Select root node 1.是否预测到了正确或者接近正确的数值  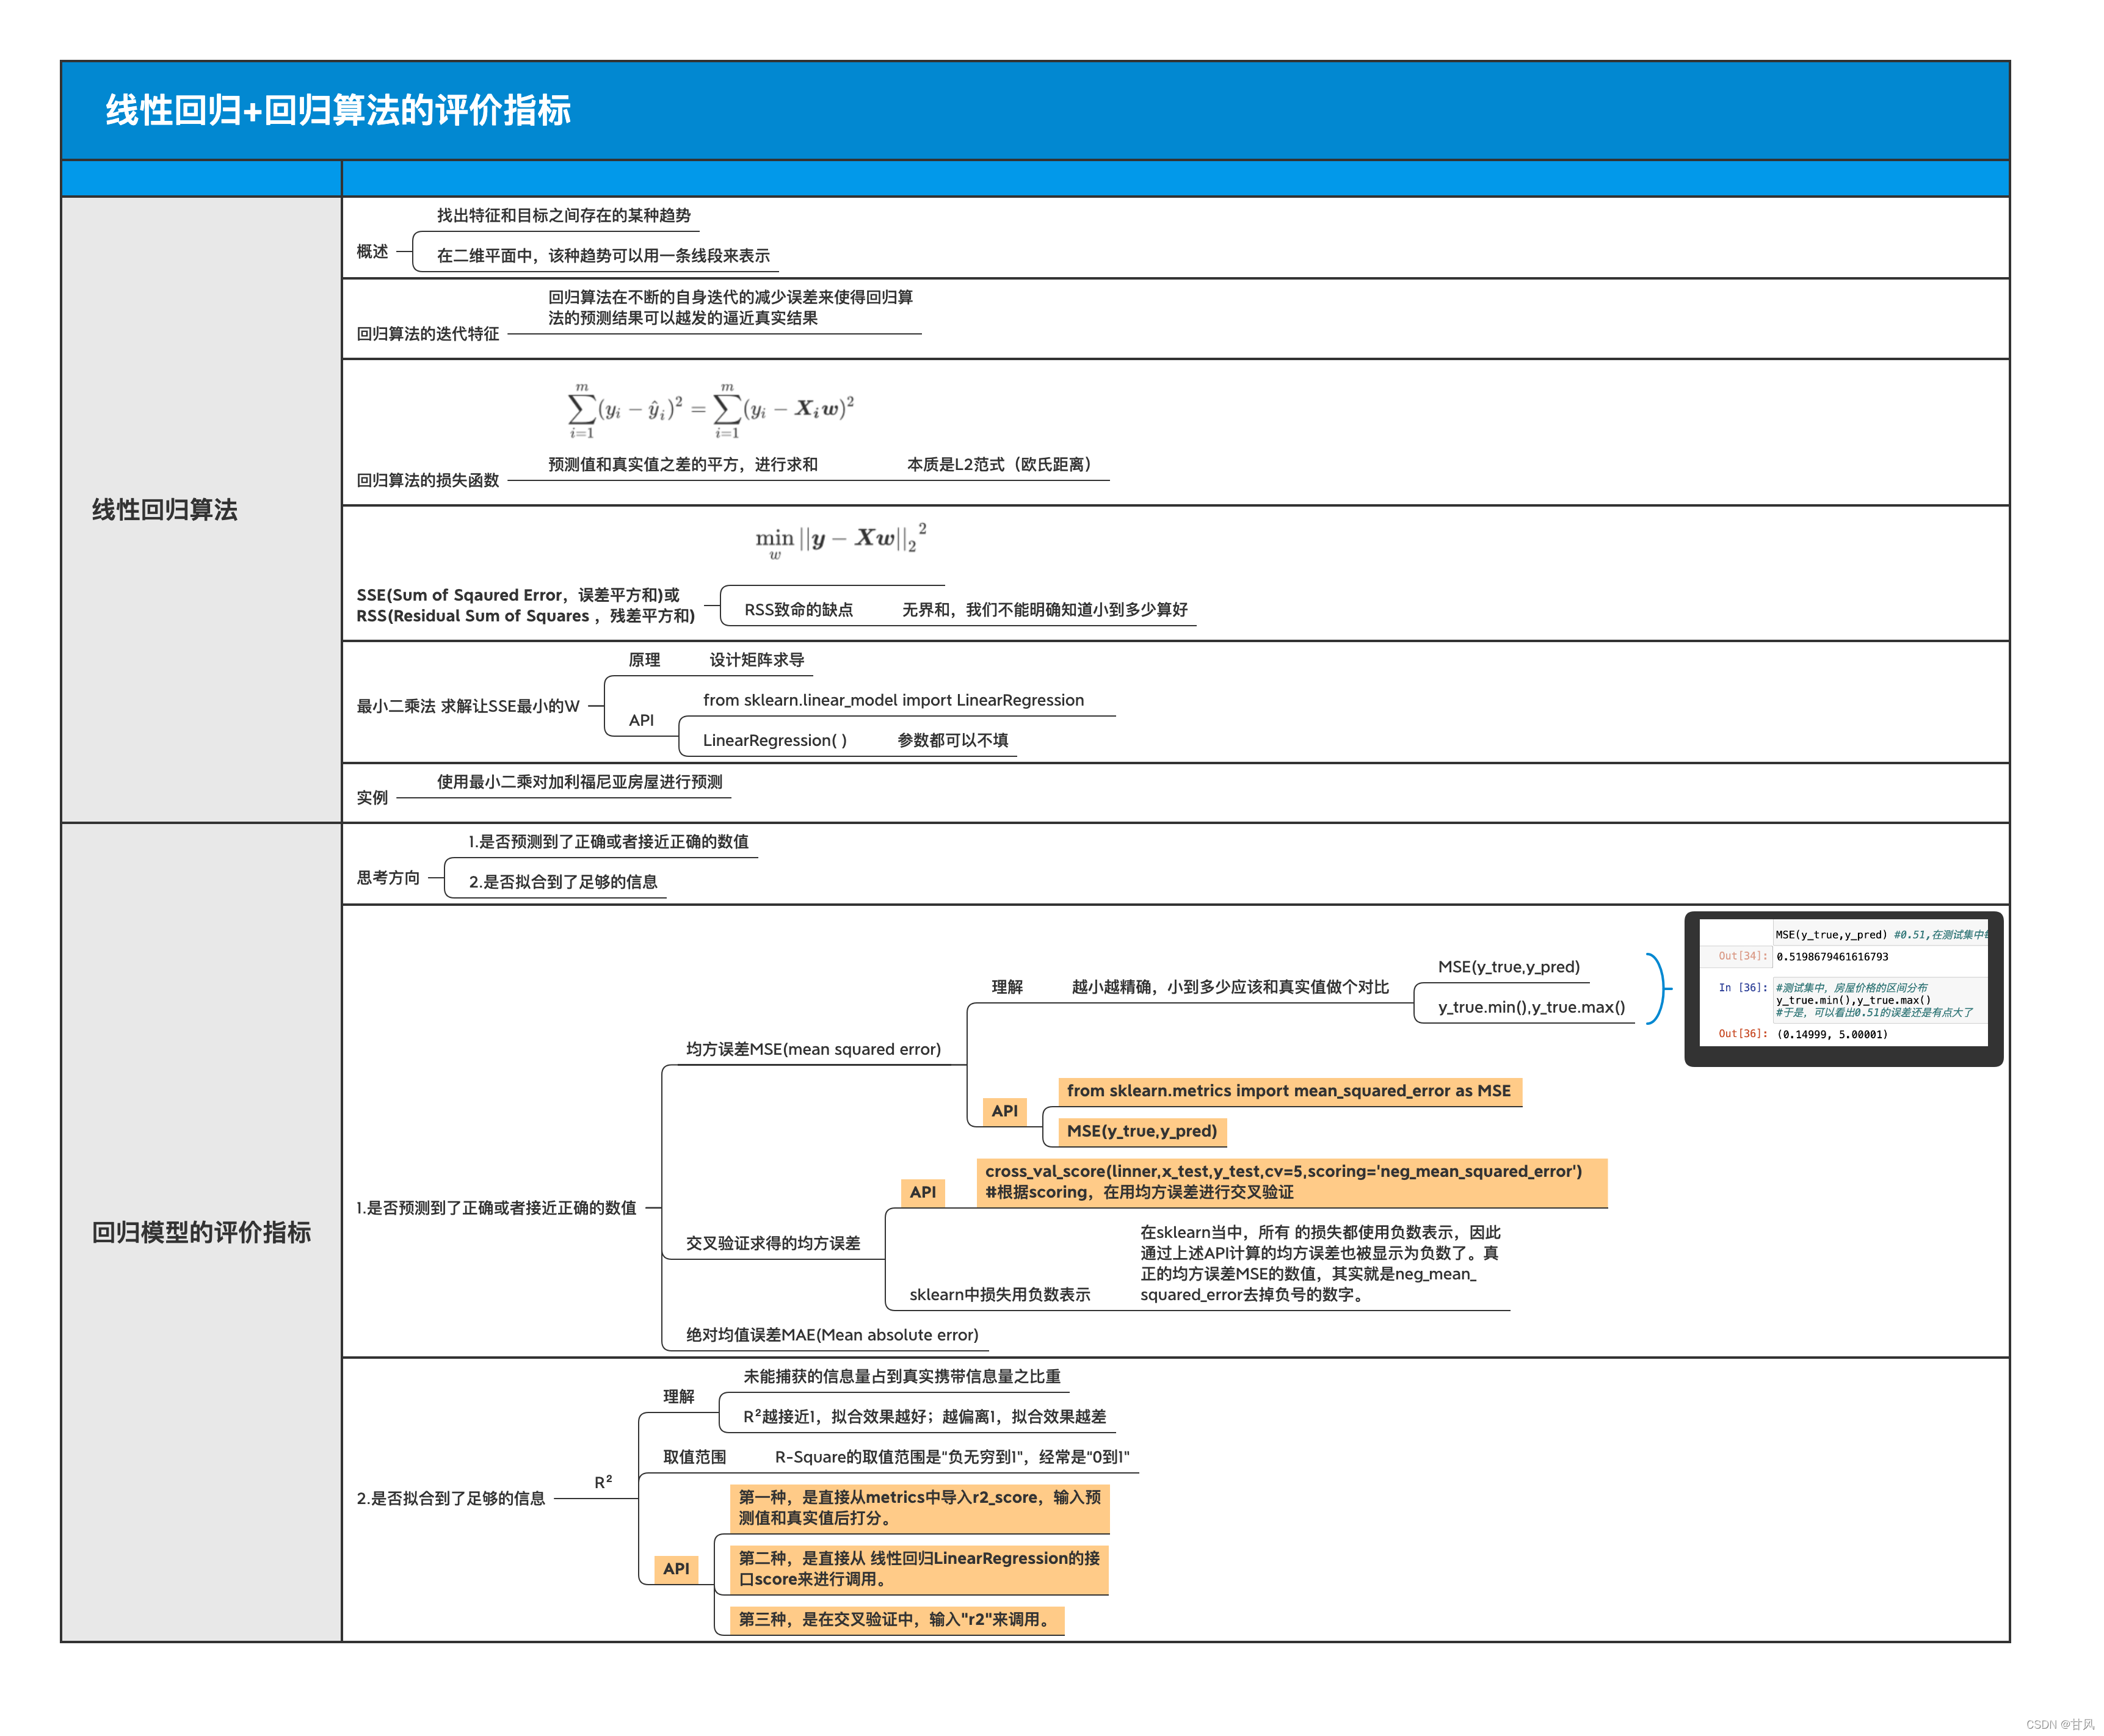click(496, 1207)
